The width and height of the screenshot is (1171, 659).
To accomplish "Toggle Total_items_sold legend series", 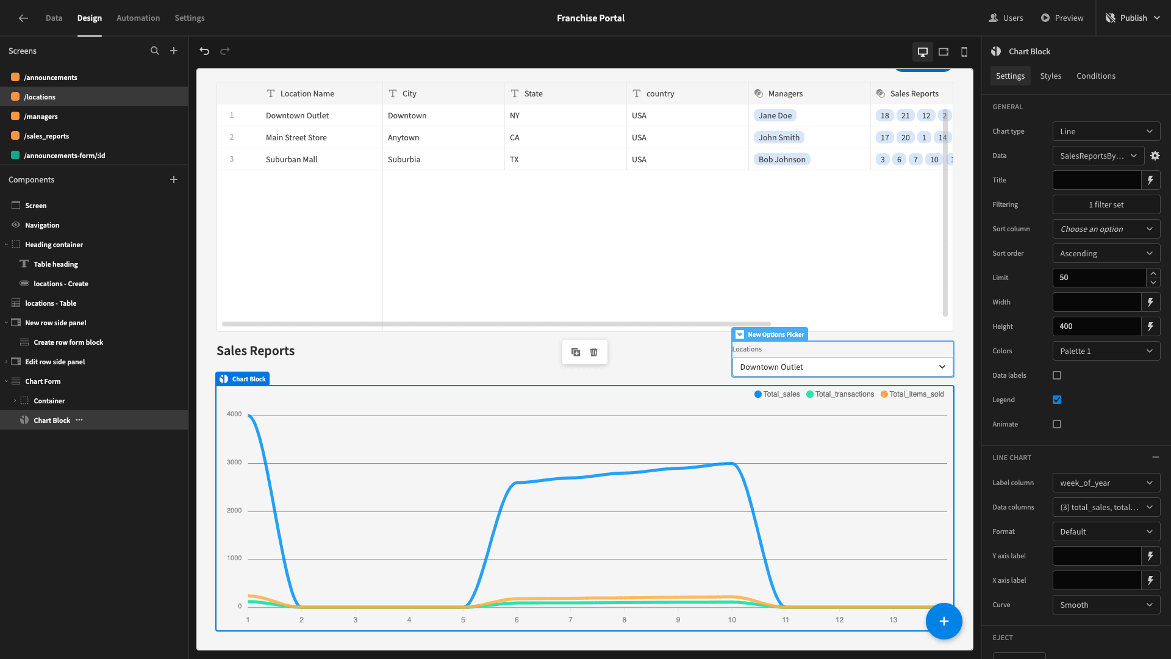I will pyautogui.click(x=912, y=394).
